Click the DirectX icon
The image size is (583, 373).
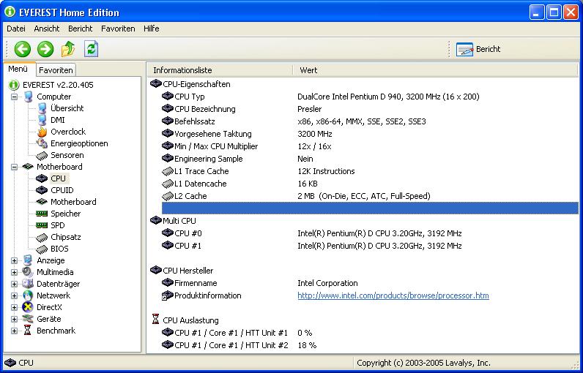(x=28, y=307)
